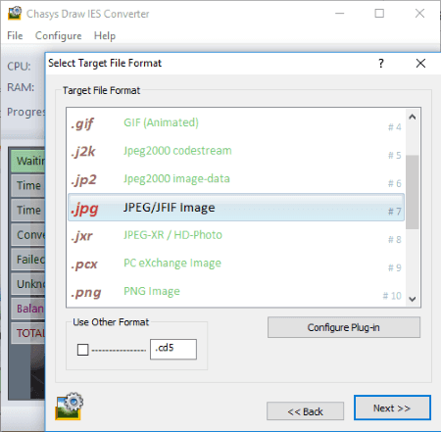The image size is (441, 432).
Task: Go back with the << Back button
Action: (305, 411)
